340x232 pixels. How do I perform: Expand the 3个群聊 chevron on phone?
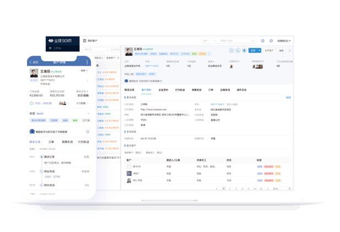pyautogui.click(x=88, y=103)
